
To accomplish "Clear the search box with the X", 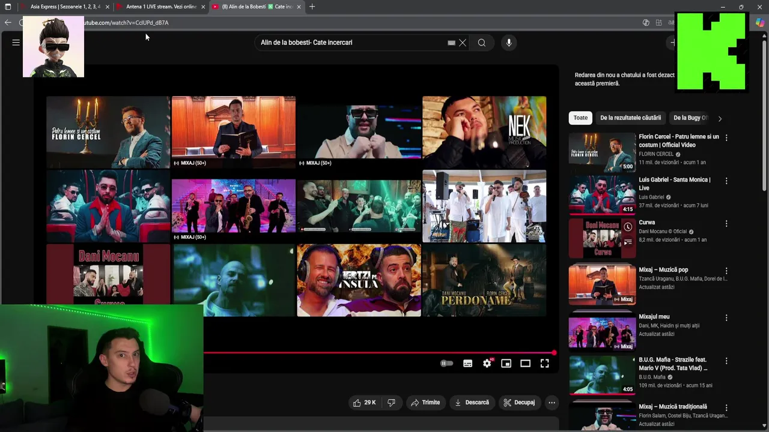I will (463, 43).
